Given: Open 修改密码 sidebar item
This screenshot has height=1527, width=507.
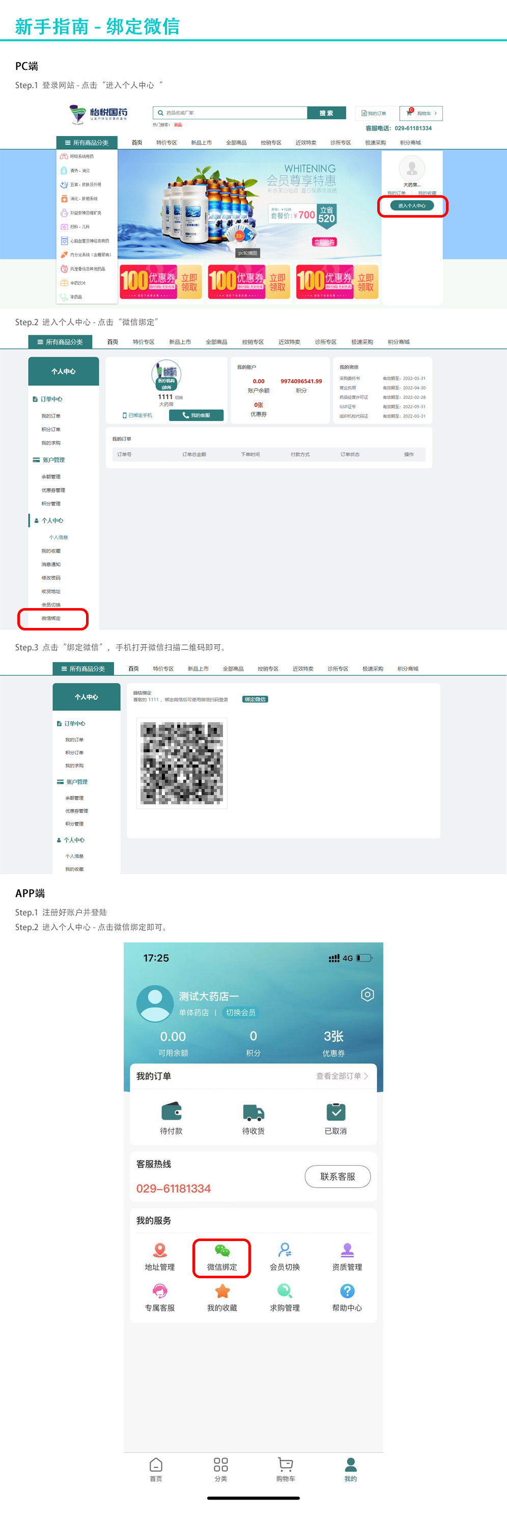Looking at the screenshot, I should pyautogui.click(x=51, y=578).
